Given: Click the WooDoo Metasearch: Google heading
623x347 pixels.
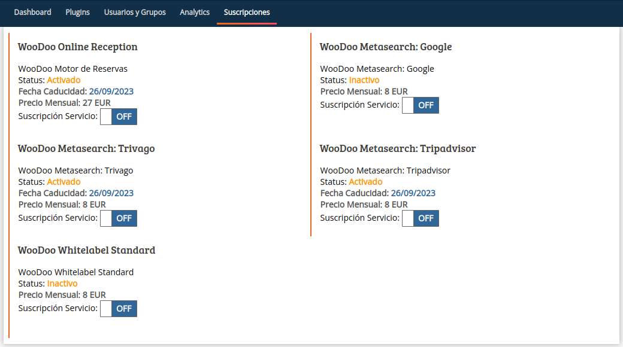Looking at the screenshot, I should coord(386,47).
